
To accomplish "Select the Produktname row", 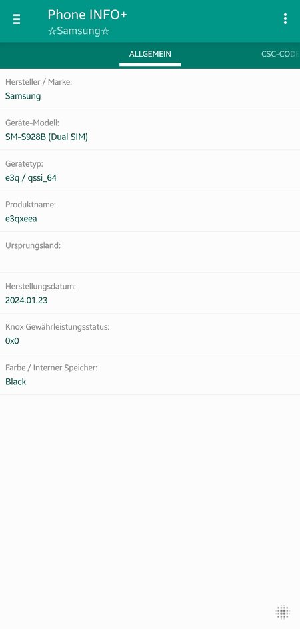I will tap(150, 211).
